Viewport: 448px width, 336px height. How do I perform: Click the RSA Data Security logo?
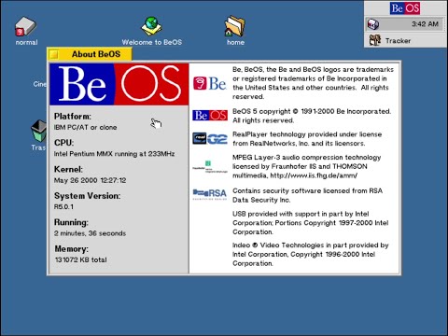coord(210,194)
